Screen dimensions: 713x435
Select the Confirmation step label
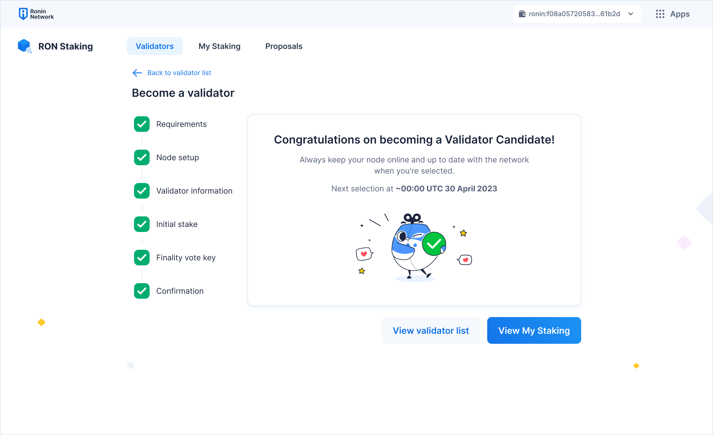click(x=180, y=291)
